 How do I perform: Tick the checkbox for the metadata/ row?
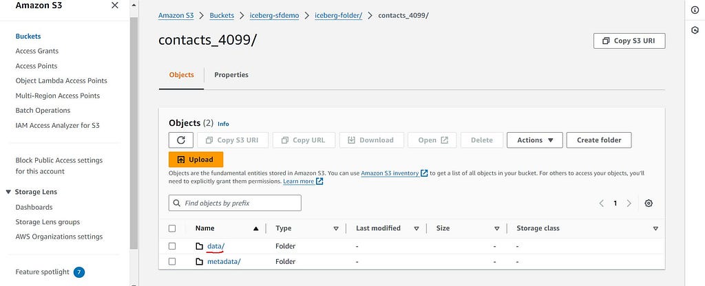[172, 261]
